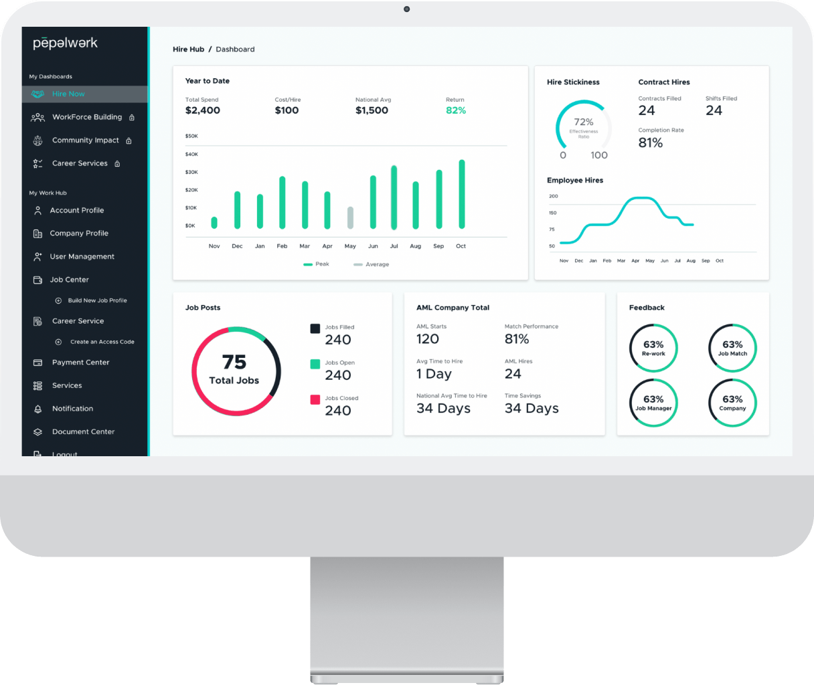Image resolution: width=814 pixels, height=685 pixels.
Task: Click the handshake icon beside Hire Now
Action: pos(38,94)
